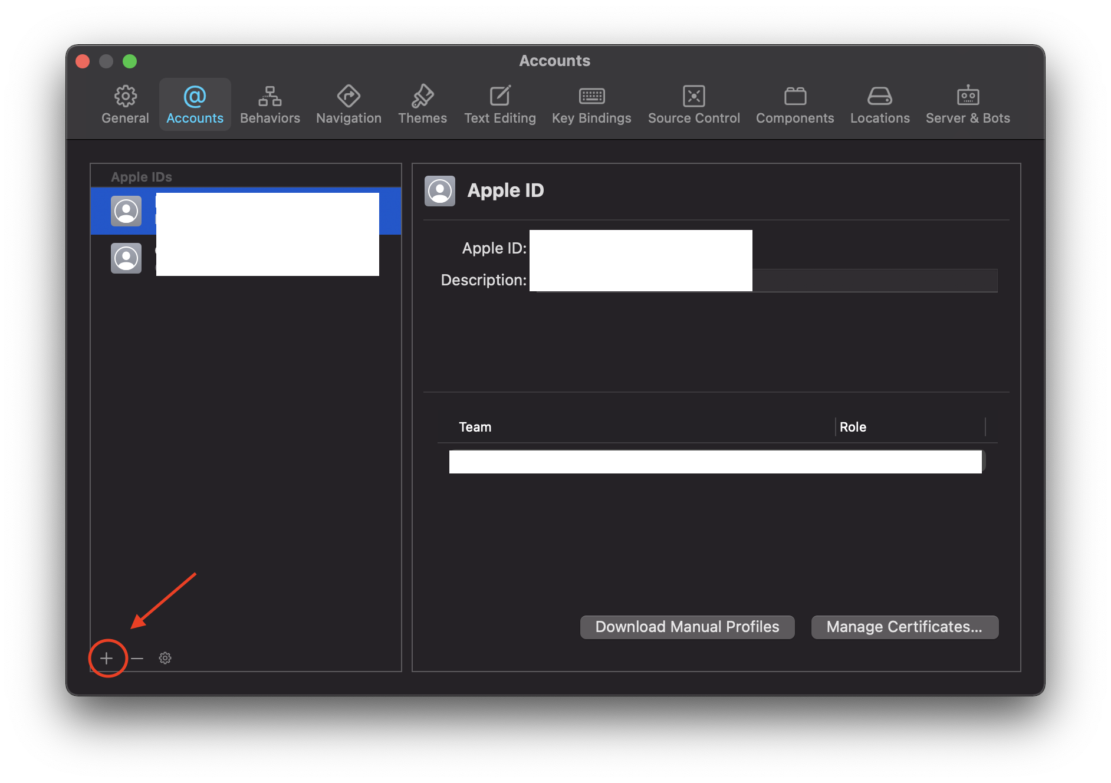Open the Text Editing tab
This screenshot has height=783, width=1111.
pos(500,104)
